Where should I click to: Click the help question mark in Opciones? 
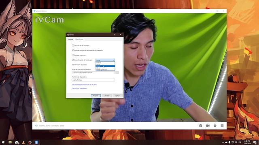114,35
